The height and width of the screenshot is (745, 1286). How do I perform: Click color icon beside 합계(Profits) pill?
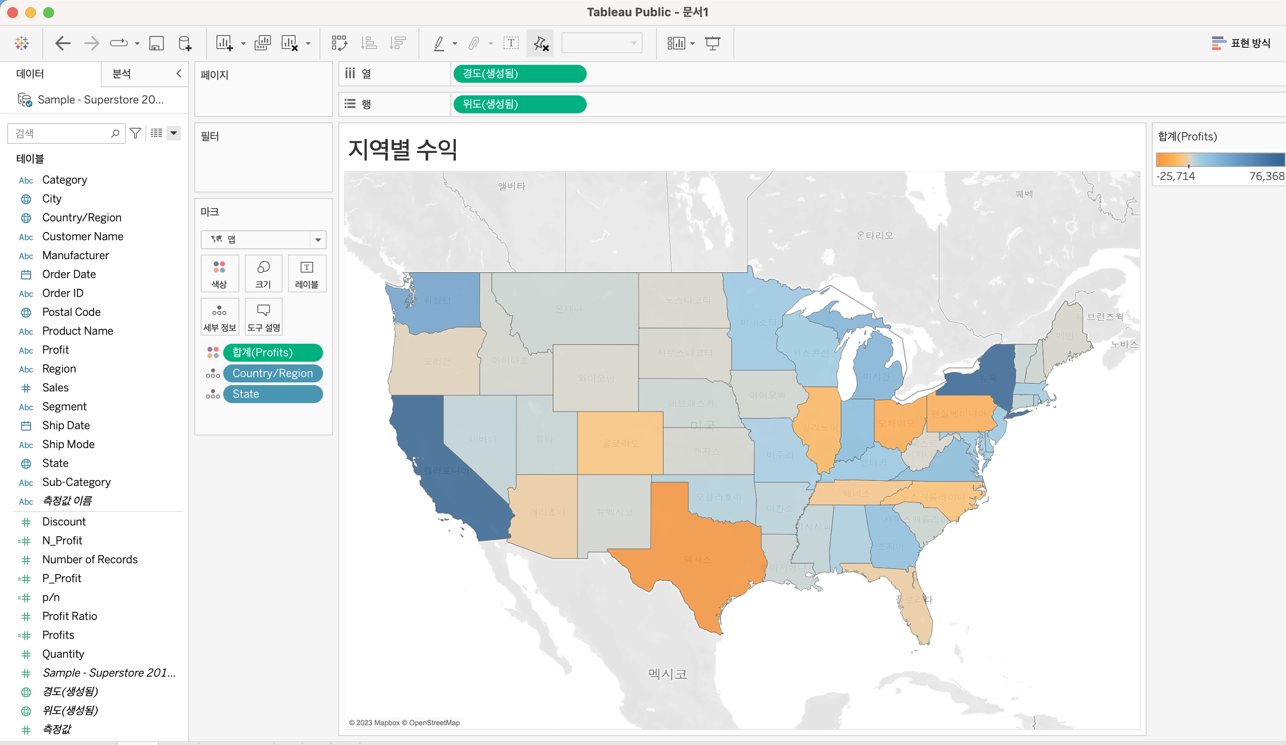point(213,353)
